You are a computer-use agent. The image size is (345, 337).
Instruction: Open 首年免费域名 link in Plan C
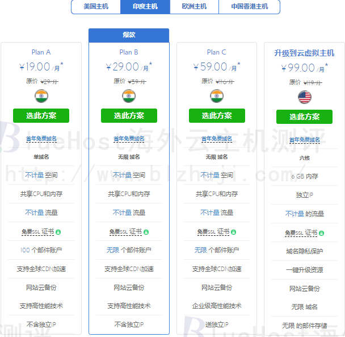217,139
